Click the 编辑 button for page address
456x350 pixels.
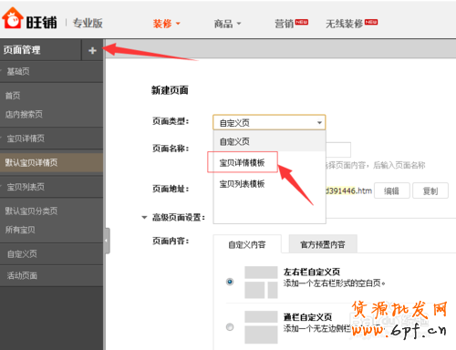pos(392,191)
